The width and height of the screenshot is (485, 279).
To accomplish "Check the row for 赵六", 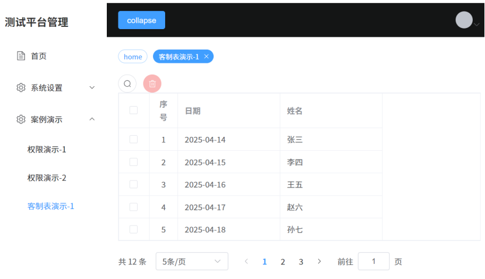I will pos(134,207).
